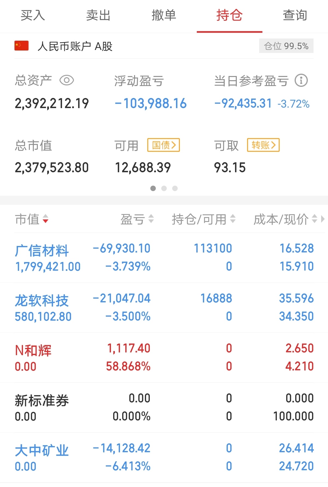Tap the 转账 button
Image resolution: width=328 pixels, height=487 pixels.
click(263, 145)
